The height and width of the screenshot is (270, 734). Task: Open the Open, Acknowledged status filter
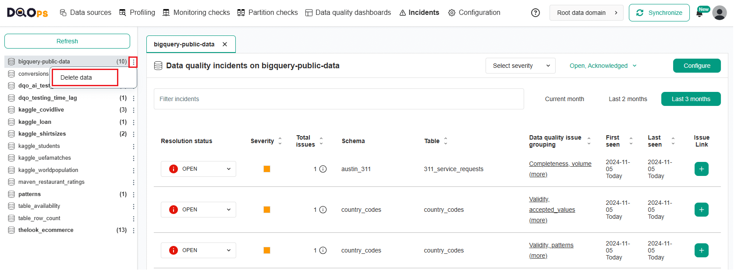pyautogui.click(x=603, y=66)
